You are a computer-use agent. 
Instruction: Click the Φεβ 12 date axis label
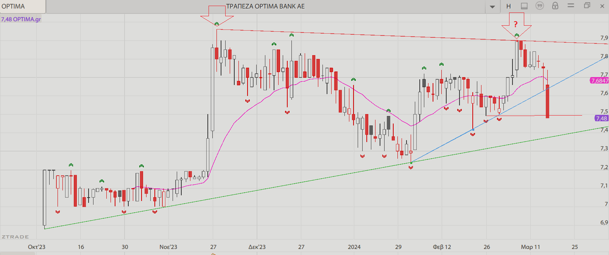point(442,247)
